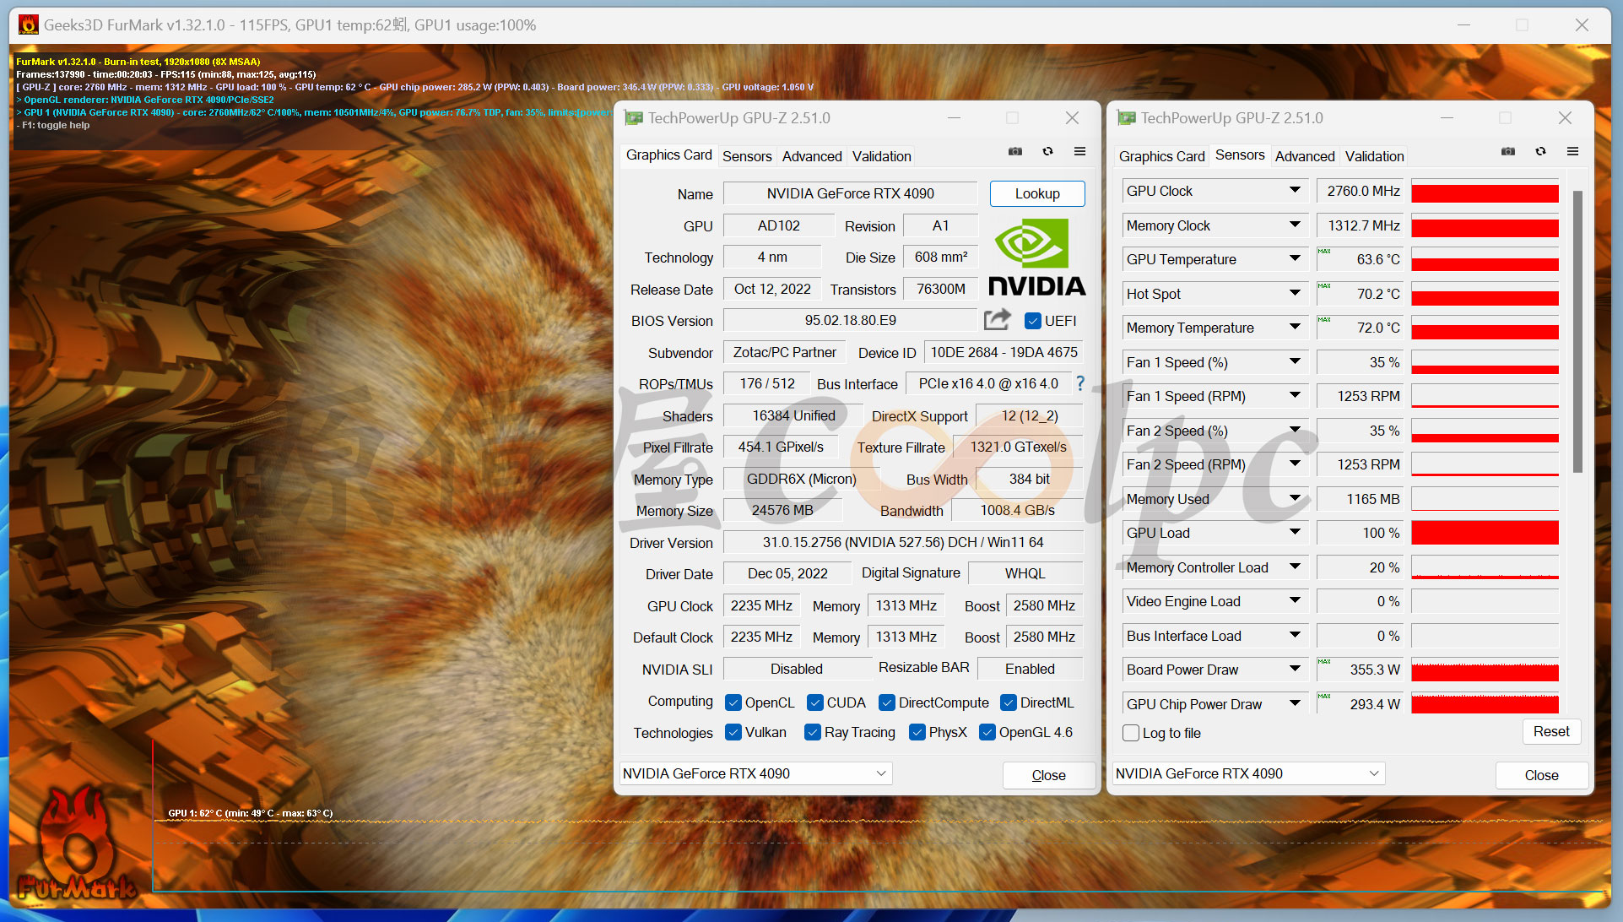Open the Fan 1 Speed (RPM) dropdown
This screenshot has height=922, width=1623.
click(1295, 396)
